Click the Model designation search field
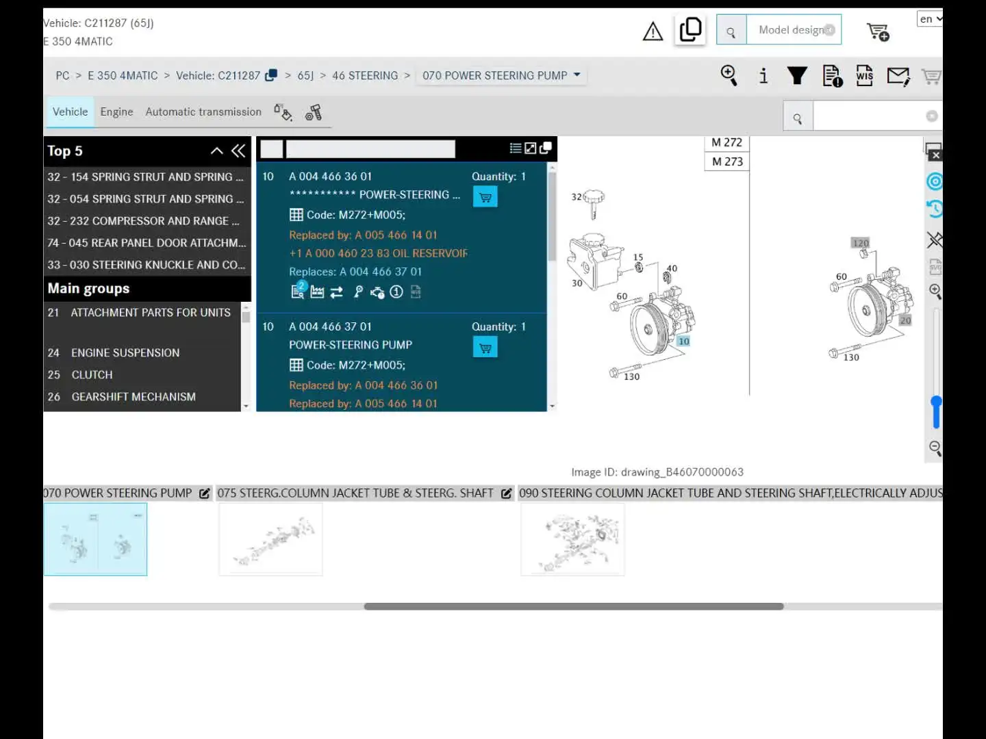The image size is (986, 739). (x=794, y=30)
